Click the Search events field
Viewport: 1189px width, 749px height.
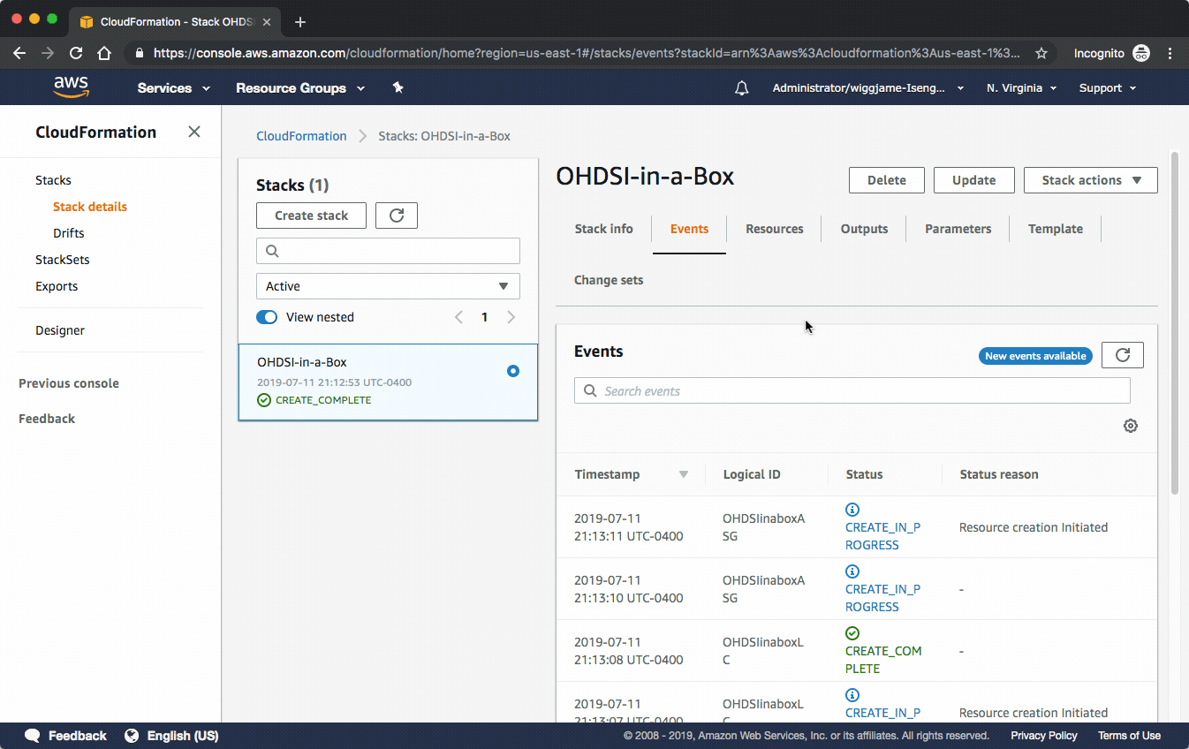pos(852,391)
